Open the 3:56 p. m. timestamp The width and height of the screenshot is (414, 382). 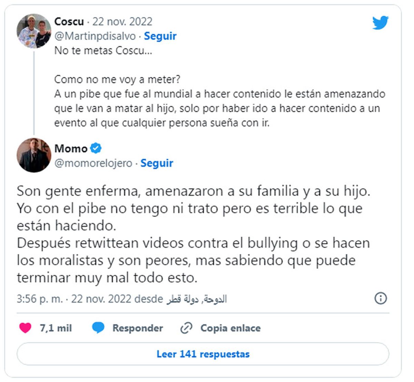pyautogui.click(x=40, y=299)
